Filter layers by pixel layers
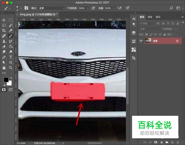The image size is (185, 145). [158, 23]
